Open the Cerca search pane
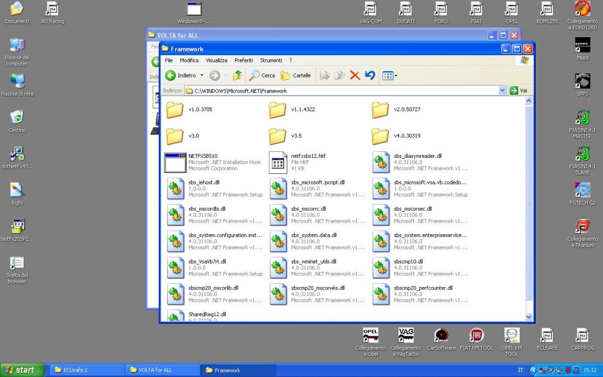 click(x=262, y=75)
